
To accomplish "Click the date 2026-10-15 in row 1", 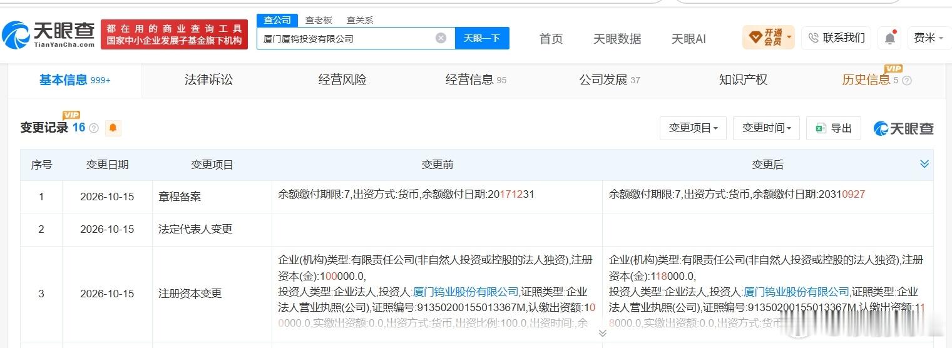I will [x=107, y=197].
